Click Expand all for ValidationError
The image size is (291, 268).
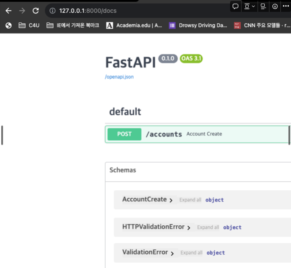191,253
